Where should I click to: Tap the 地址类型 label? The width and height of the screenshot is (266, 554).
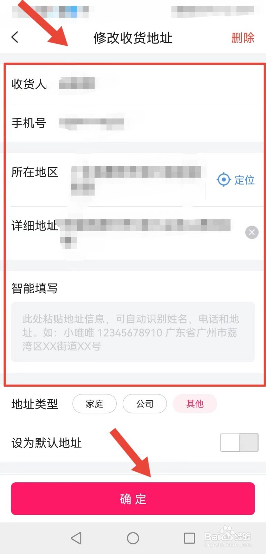(35, 404)
